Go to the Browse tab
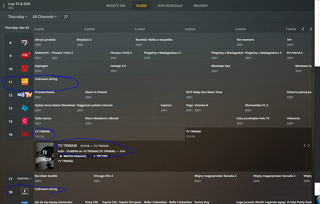This screenshot has width=320, height=204. 201,6
